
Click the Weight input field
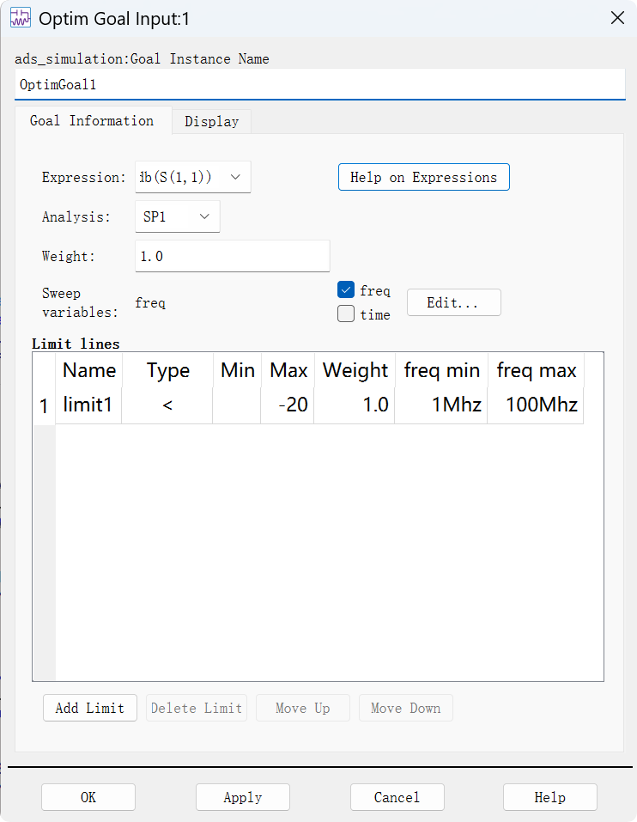[x=233, y=256]
